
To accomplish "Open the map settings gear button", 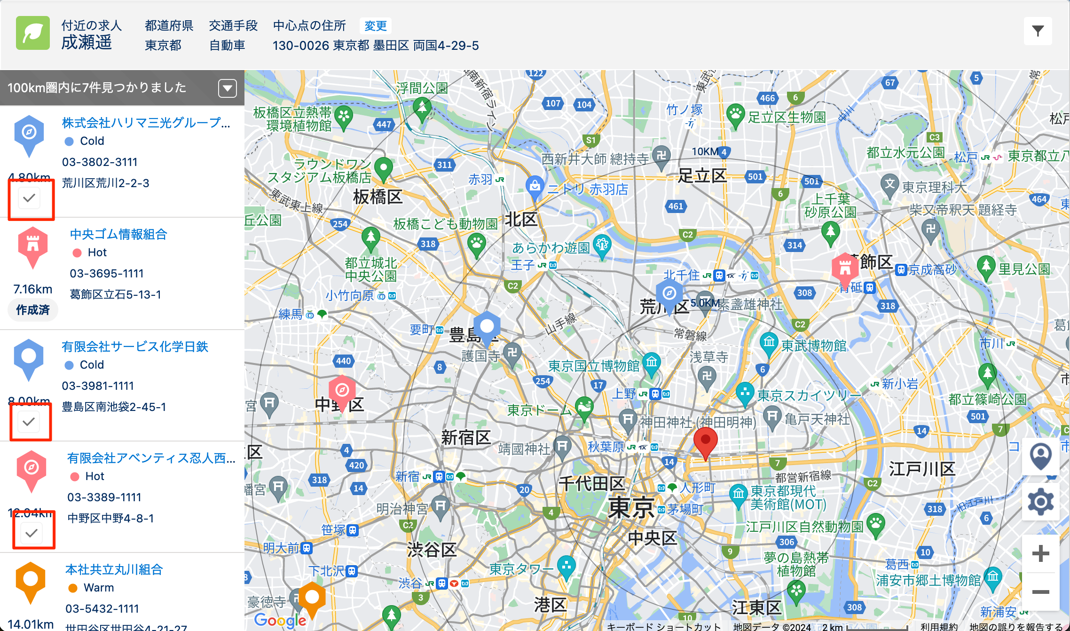I will [1041, 502].
